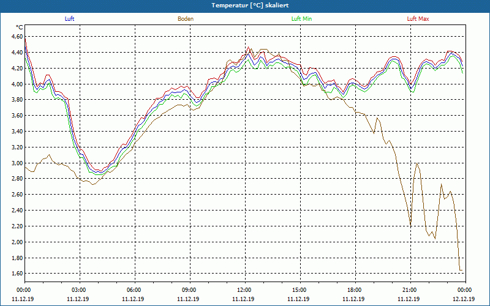Click the 4,60 y-axis value
490x306 pixels.
point(17,37)
